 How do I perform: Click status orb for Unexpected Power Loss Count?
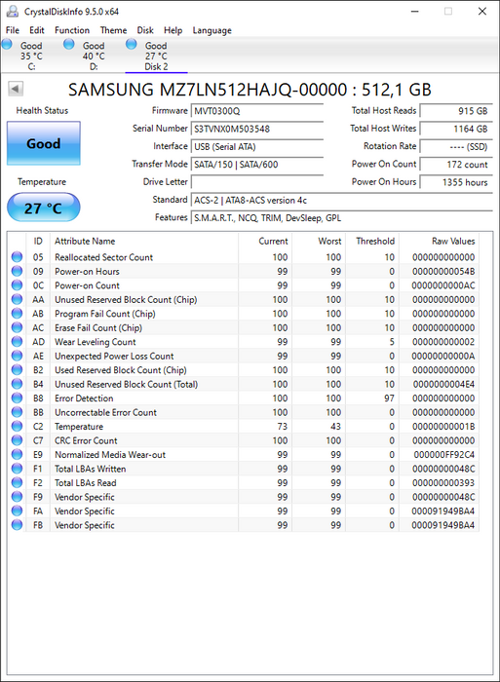tap(17, 356)
